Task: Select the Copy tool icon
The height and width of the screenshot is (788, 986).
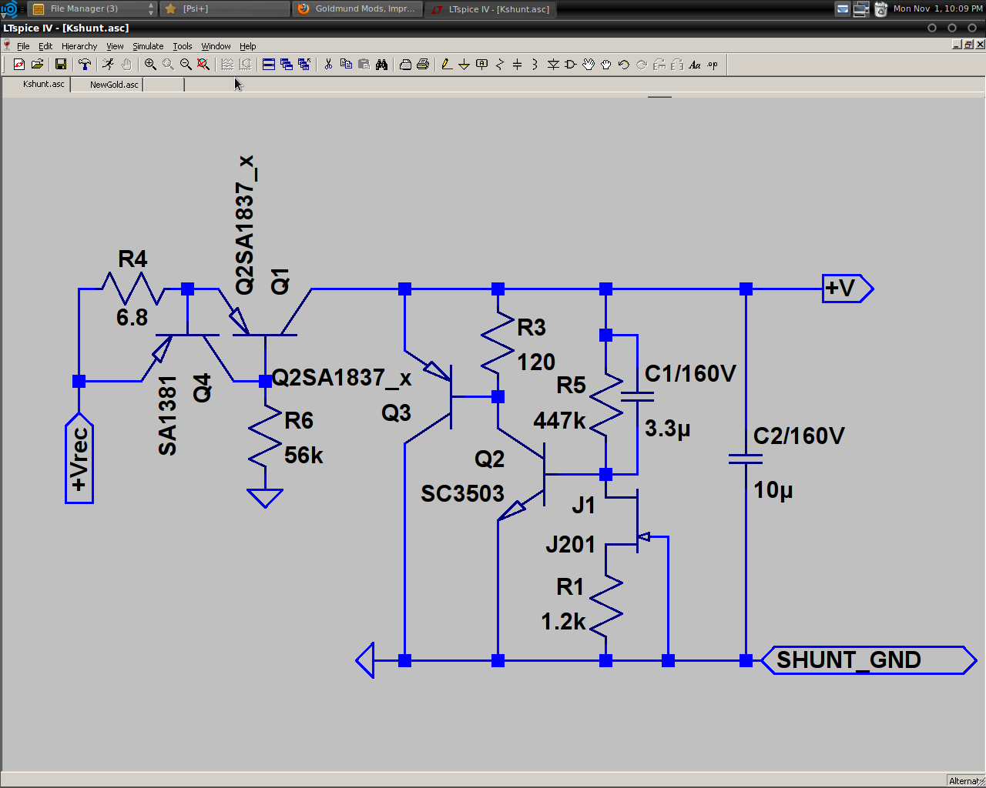Action: coord(346,65)
